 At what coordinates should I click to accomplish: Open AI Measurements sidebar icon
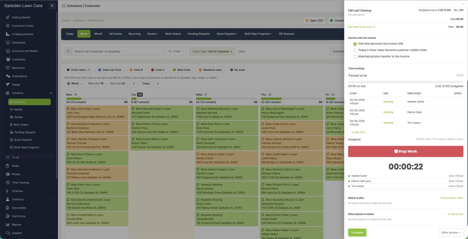pos(8,34)
